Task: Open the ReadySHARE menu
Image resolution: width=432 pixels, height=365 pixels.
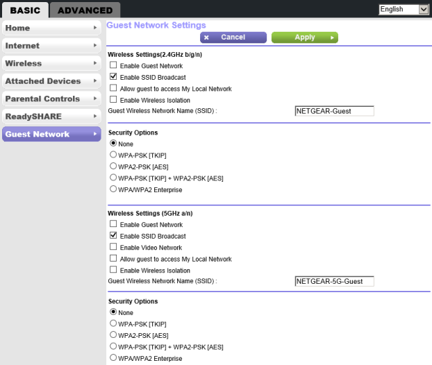Action: pos(51,117)
